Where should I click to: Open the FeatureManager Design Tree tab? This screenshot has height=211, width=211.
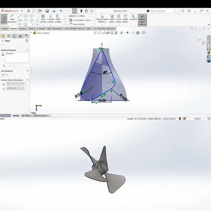[3, 36]
